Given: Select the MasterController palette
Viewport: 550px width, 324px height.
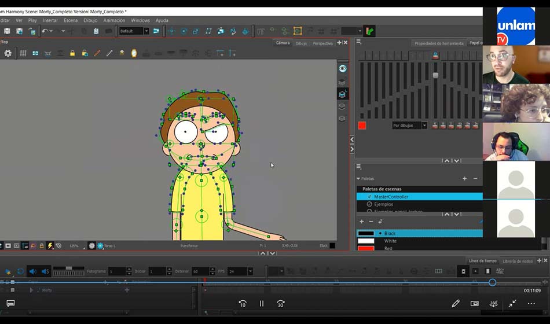Looking at the screenshot, I should coord(420,197).
